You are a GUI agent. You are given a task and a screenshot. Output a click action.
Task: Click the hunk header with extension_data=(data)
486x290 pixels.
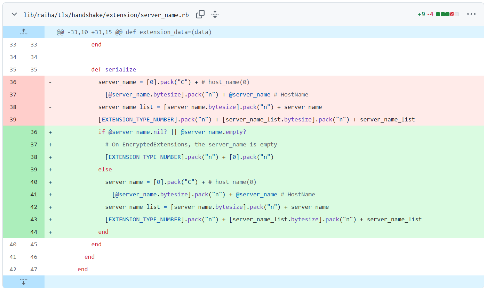coord(134,32)
